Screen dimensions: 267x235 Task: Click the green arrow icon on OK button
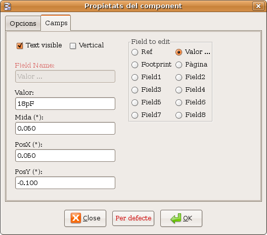tap(176, 218)
